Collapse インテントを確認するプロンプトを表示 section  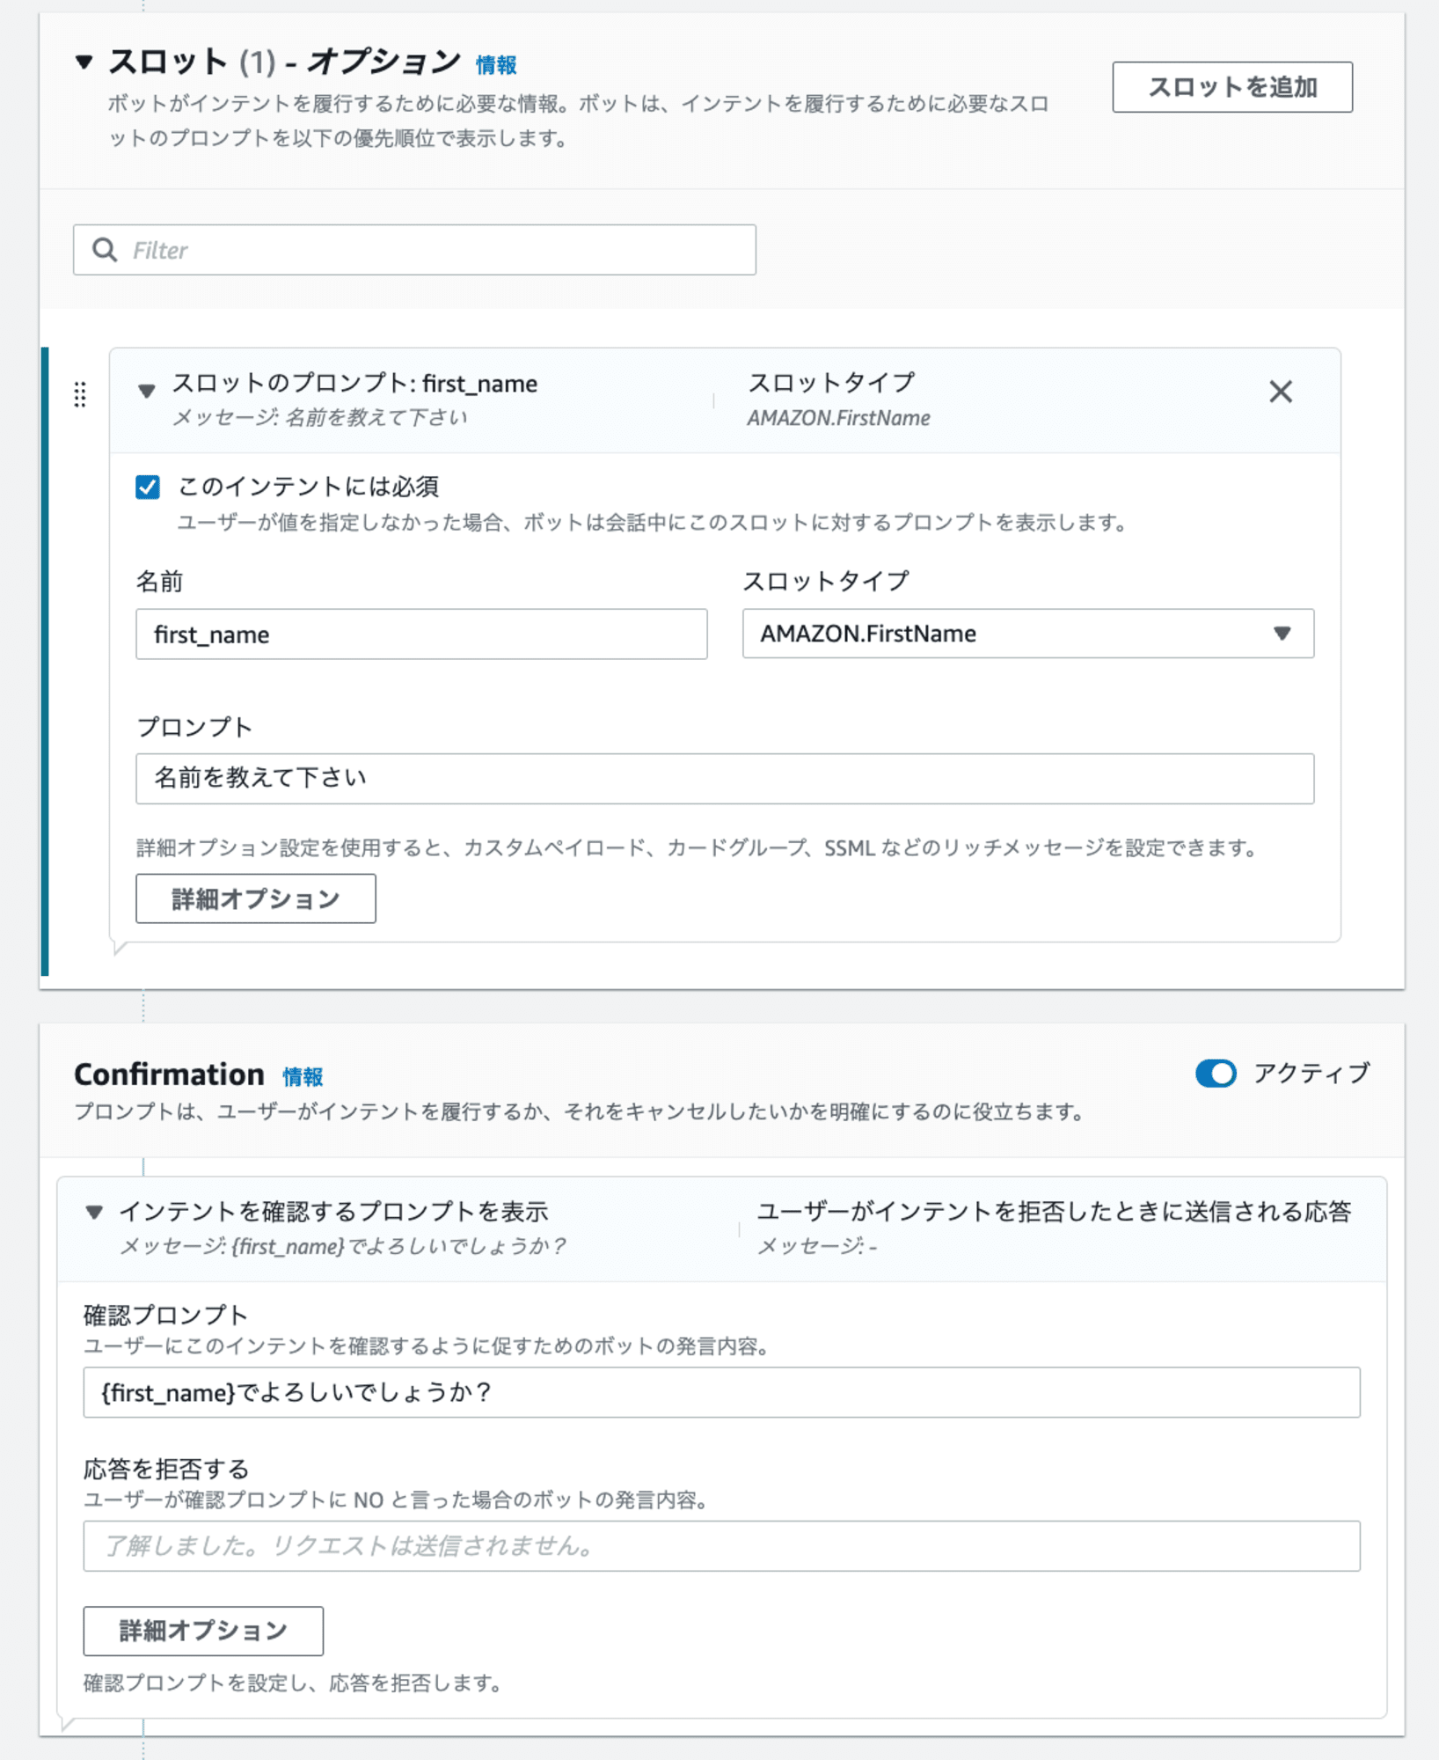pos(94,1212)
